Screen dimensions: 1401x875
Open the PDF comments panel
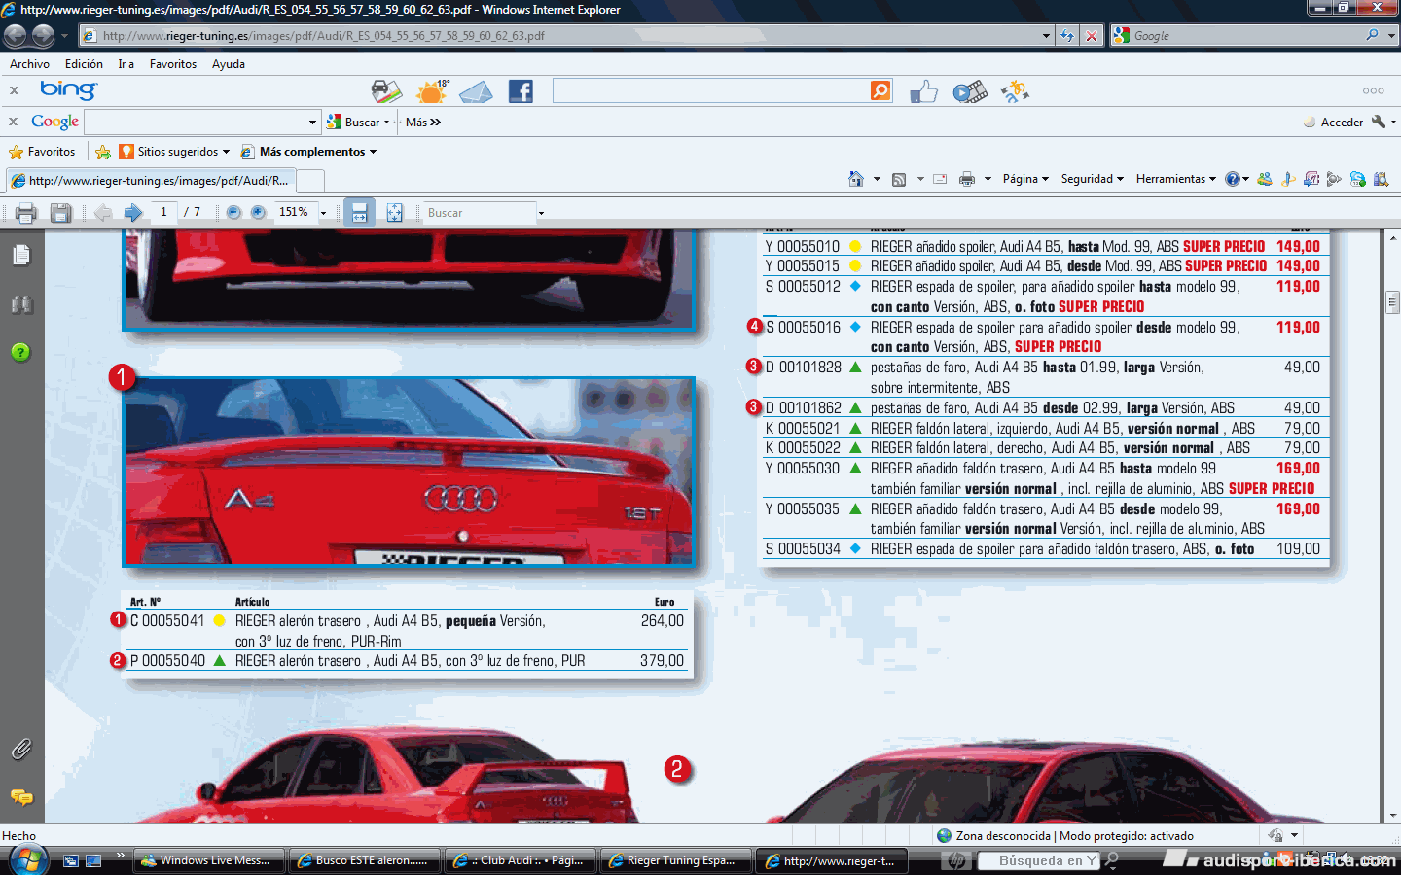[x=21, y=797]
